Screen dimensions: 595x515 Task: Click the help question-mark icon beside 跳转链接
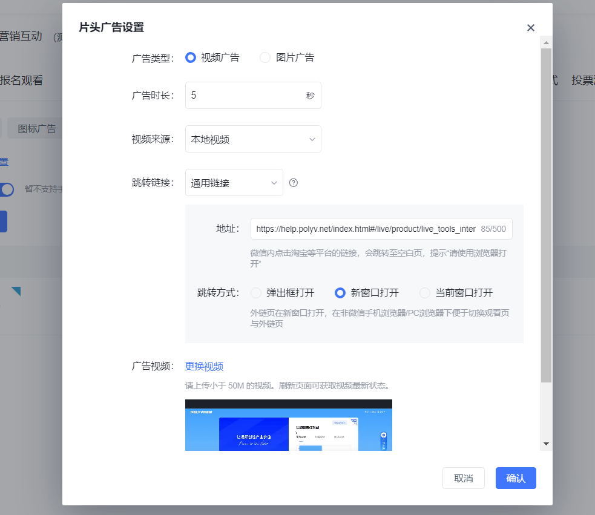pyautogui.click(x=294, y=183)
